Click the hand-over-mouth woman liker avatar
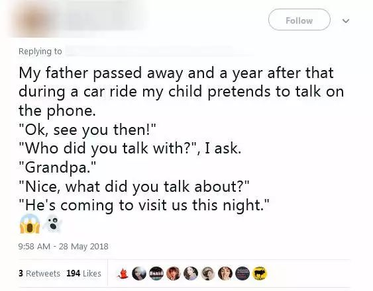Image resolution: width=373 pixels, height=291 pixels. pos(225,273)
